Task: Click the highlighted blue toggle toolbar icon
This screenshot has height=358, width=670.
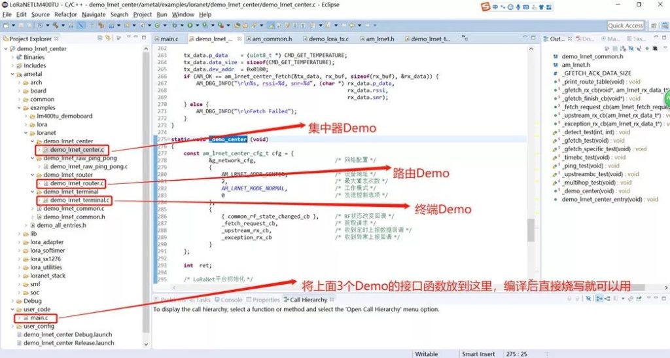Action: 80,26
